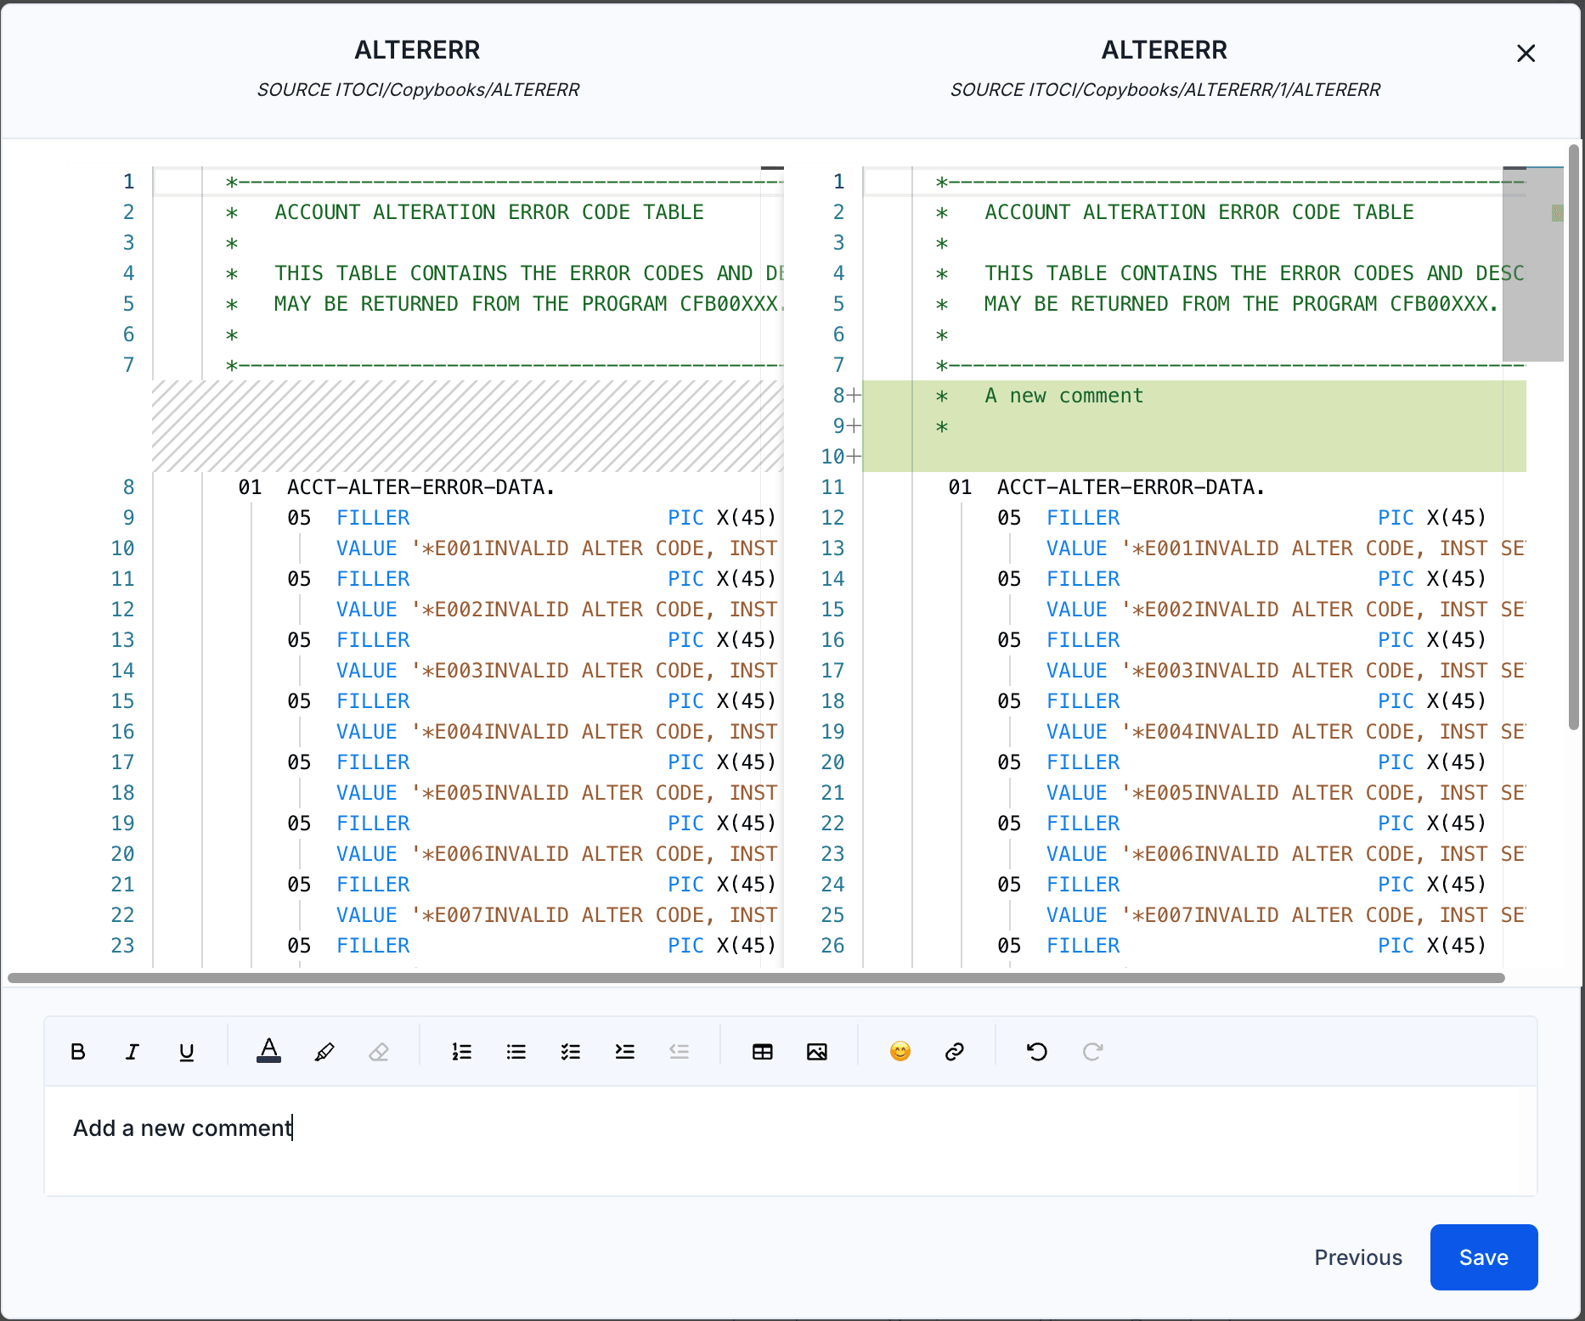Insert a checklist

[570, 1052]
